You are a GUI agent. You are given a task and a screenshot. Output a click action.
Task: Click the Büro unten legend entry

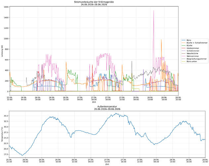(189, 61)
